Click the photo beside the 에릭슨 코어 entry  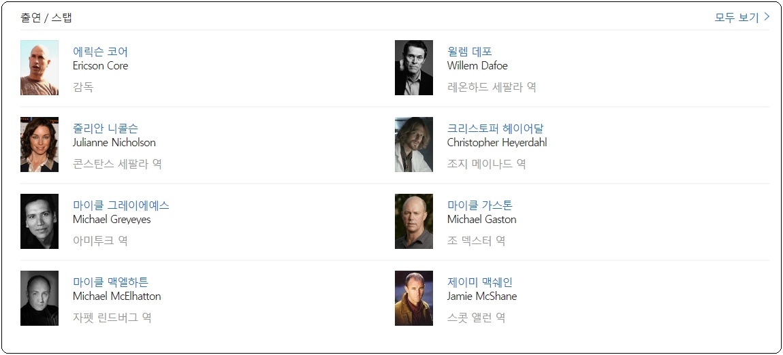pos(39,68)
